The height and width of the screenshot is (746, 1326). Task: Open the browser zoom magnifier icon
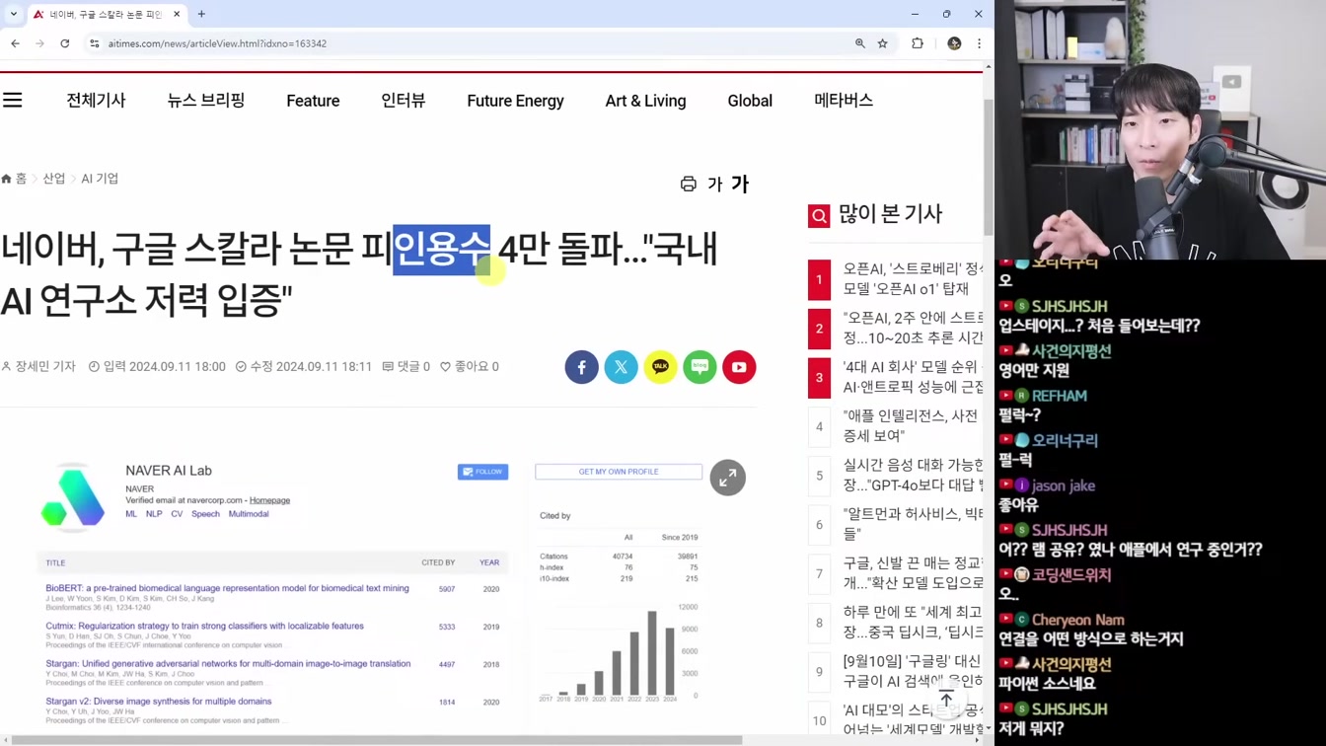coord(859,43)
